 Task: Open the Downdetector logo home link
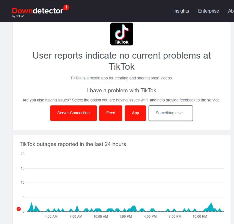coord(41,11)
